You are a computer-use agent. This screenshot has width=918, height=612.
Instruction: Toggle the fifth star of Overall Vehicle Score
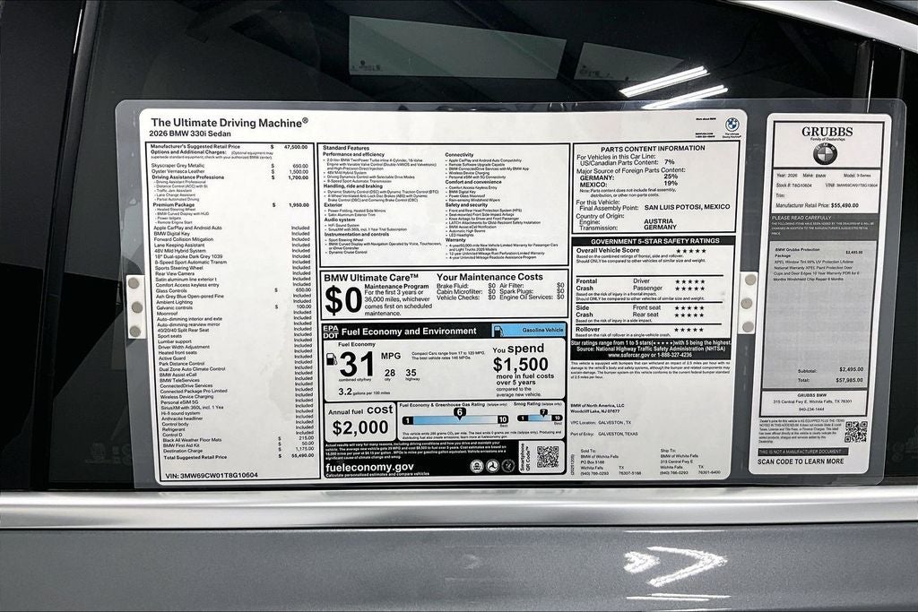coord(704,251)
